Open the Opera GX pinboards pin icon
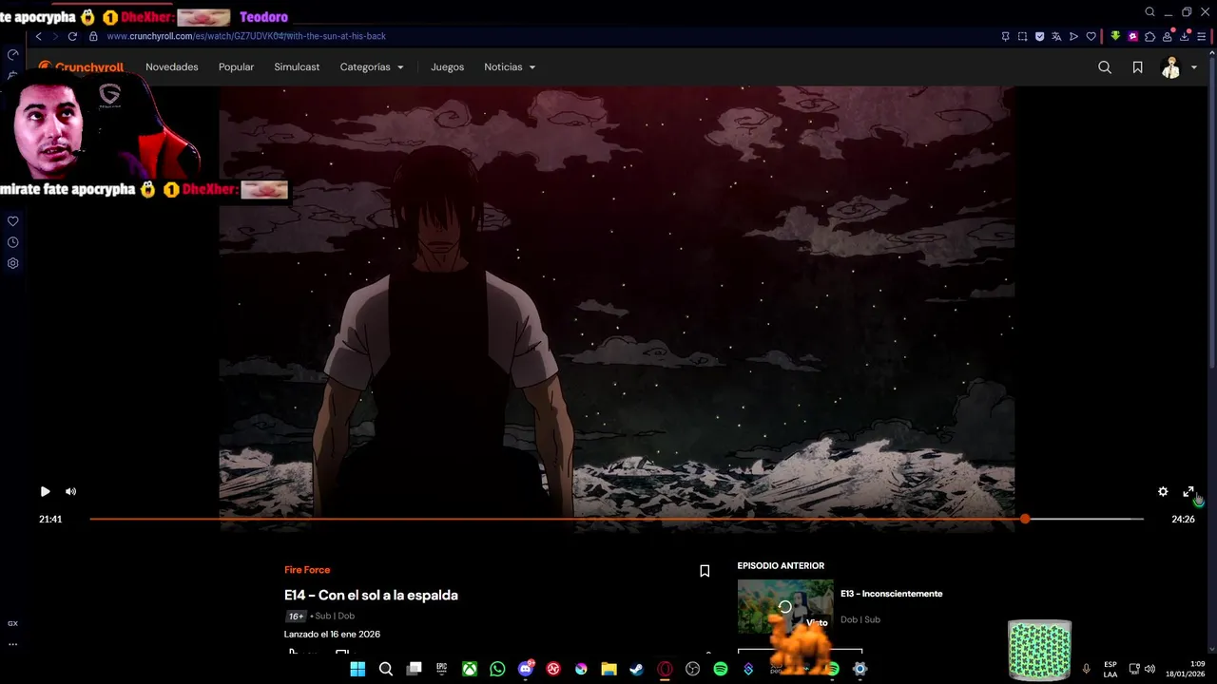 [x=1005, y=36]
